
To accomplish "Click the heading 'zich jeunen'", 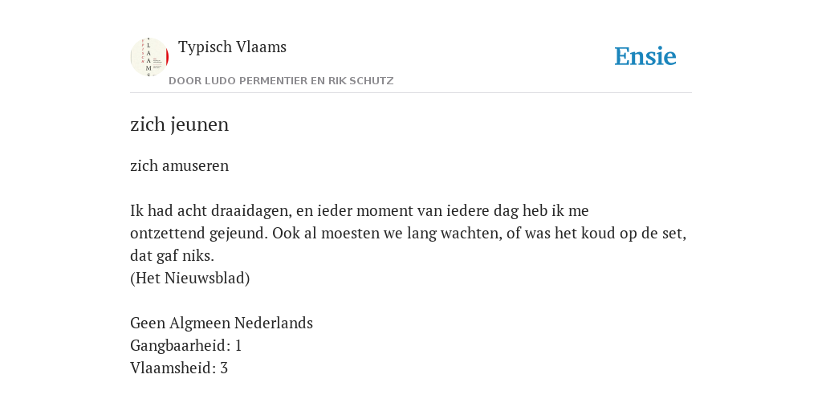I will coord(179,124).
